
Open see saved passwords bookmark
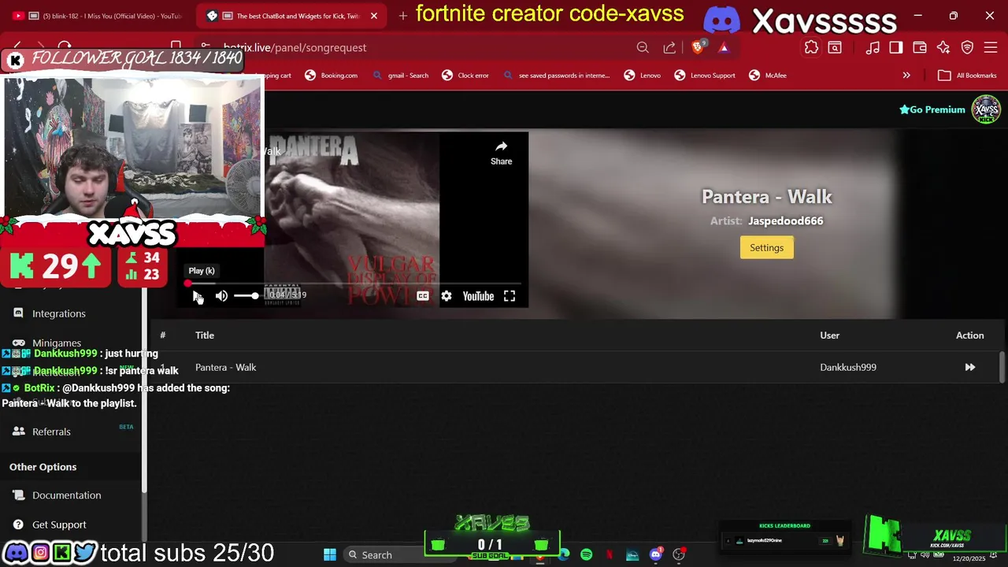tap(556, 76)
